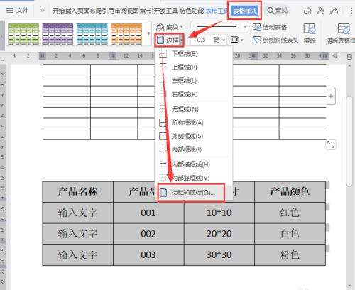Open the border color dropdown arrow
This screenshot has width=355, height=290.
pos(241,40)
